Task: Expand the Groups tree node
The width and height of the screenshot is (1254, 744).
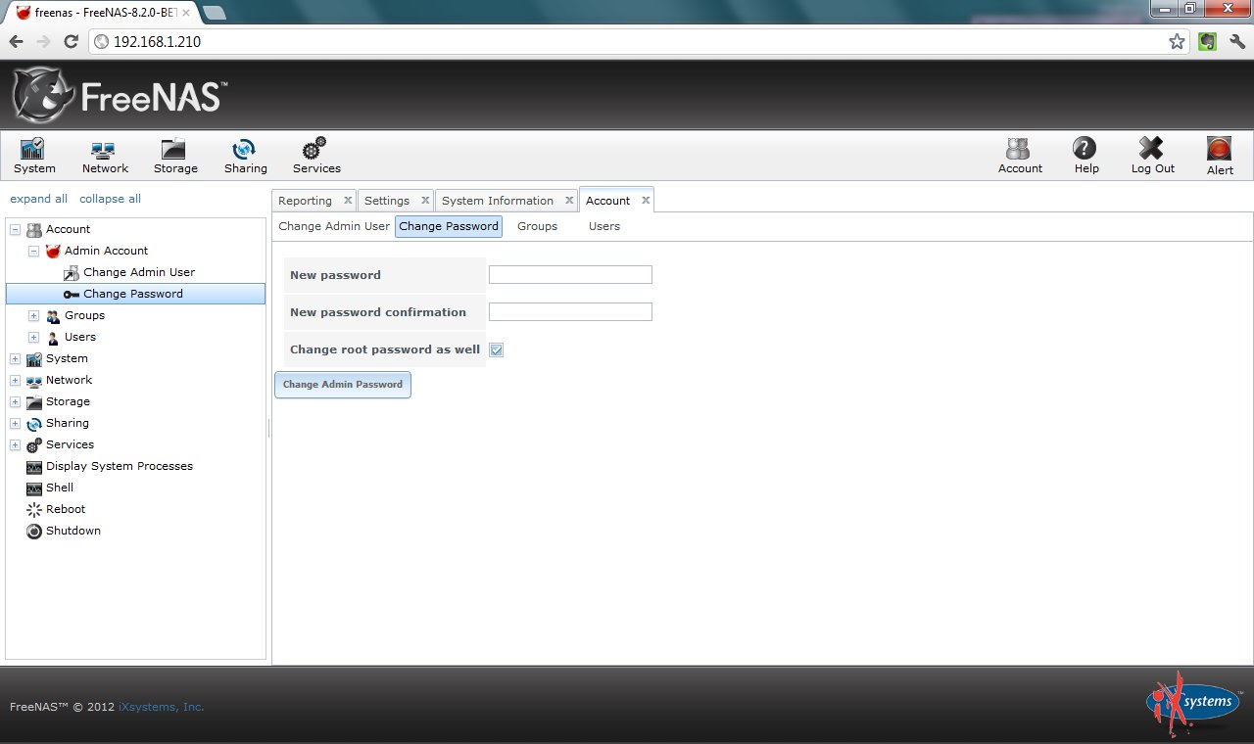Action: coord(33,315)
